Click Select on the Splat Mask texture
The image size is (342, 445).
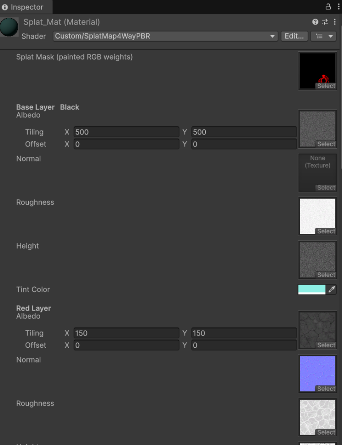coord(326,86)
